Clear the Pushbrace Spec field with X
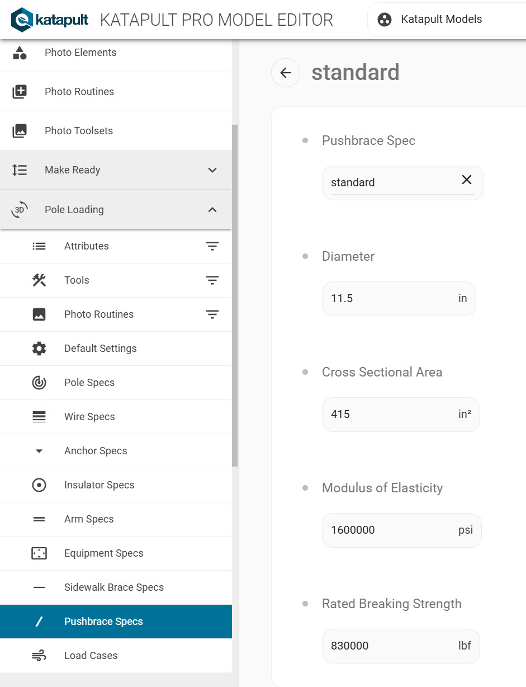This screenshot has height=687, width=526. 467,180
